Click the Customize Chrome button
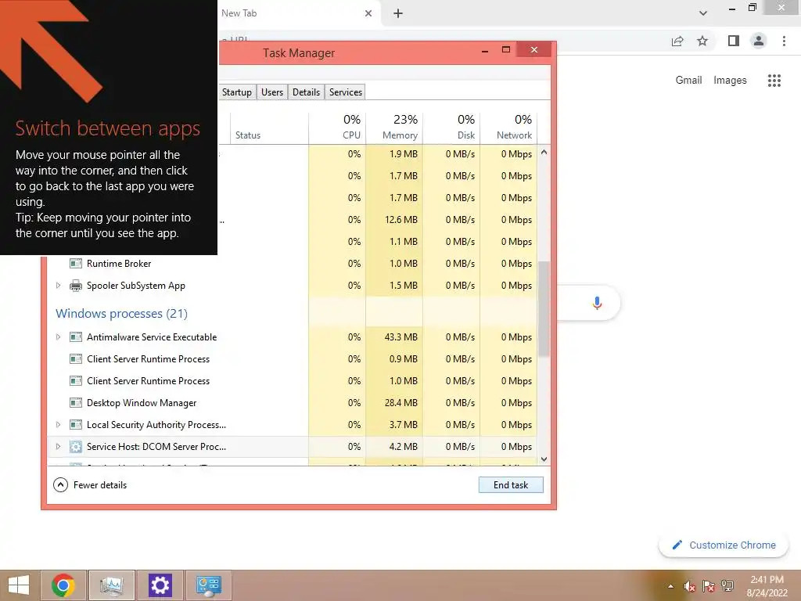801x601 pixels. (724, 545)
